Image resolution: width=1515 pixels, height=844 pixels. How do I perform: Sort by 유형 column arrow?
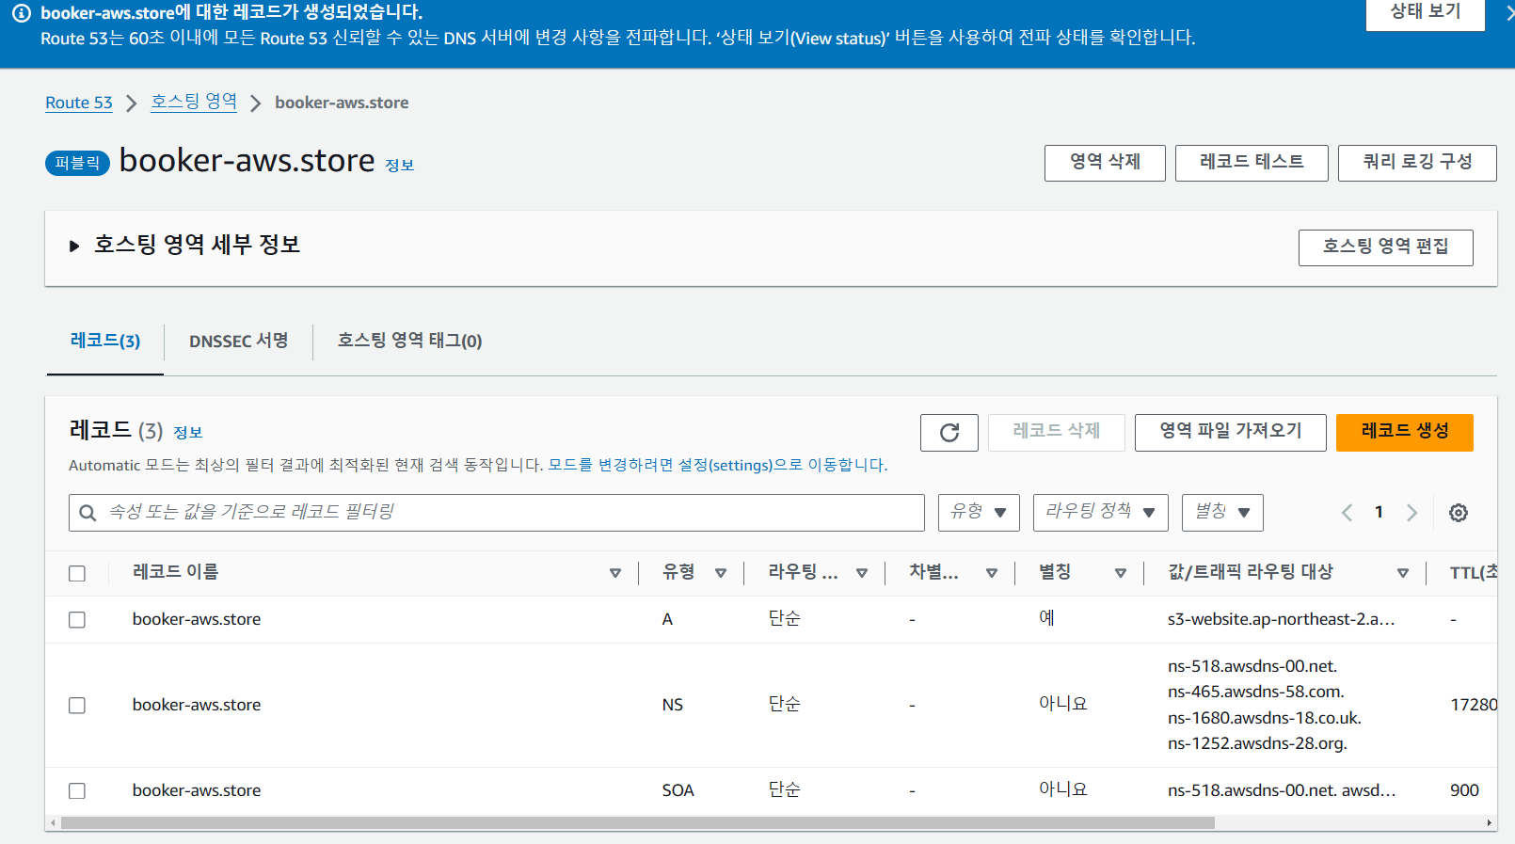coord(721,573)
